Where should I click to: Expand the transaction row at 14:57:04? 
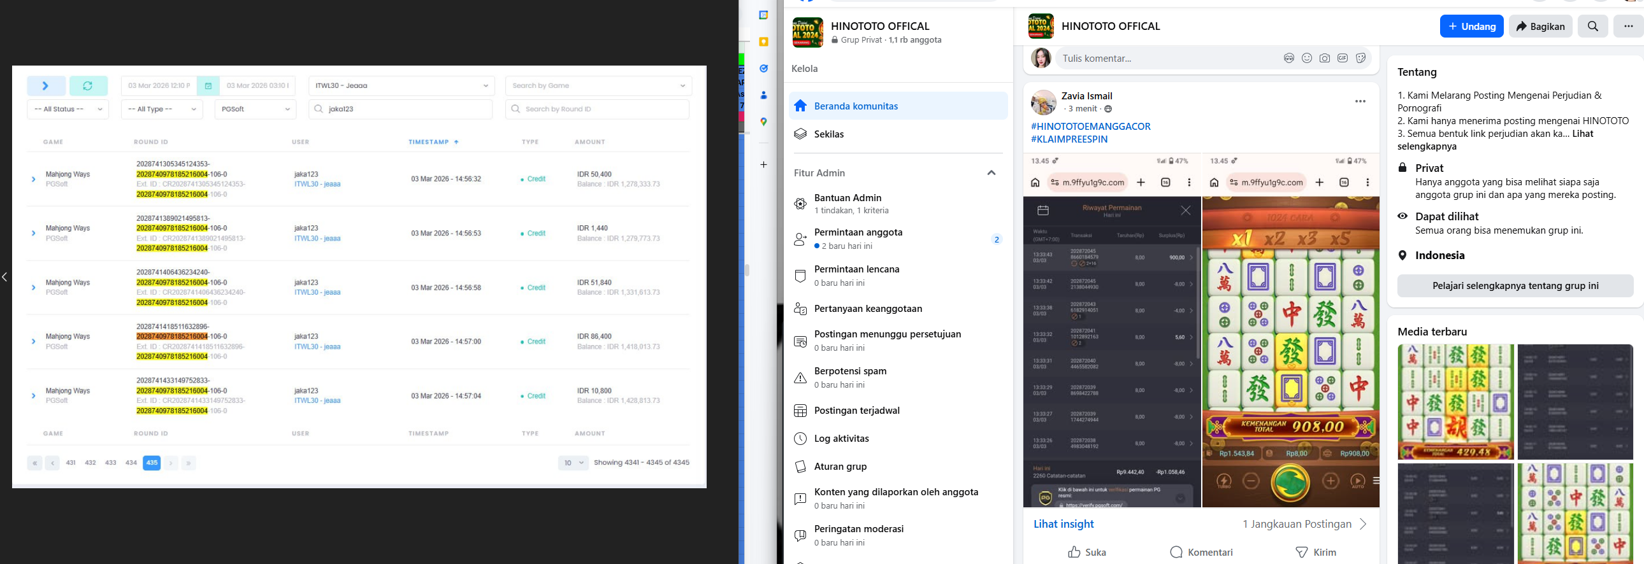[33, 396]
